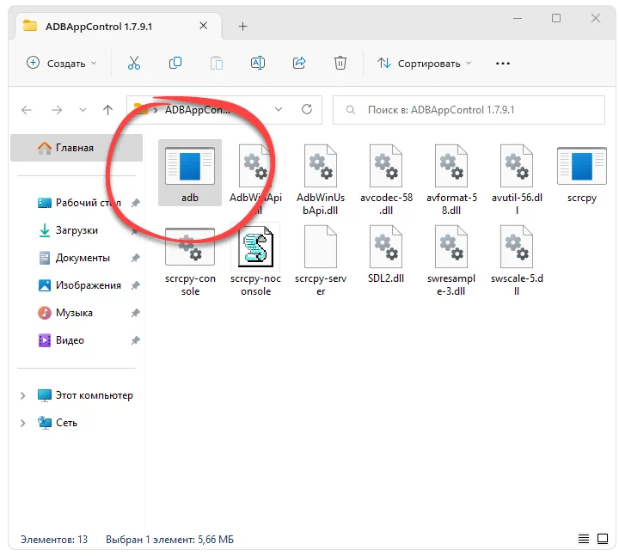The image size is (619, 556).
Task: Expand Этот компьютер tree node
Action: point(23,395)
